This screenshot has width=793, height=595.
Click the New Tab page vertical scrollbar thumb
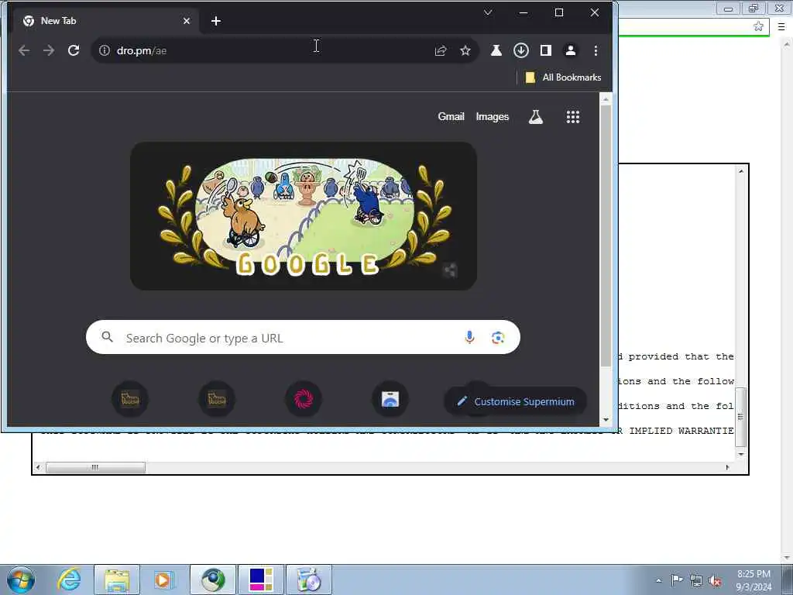(606, 236)
